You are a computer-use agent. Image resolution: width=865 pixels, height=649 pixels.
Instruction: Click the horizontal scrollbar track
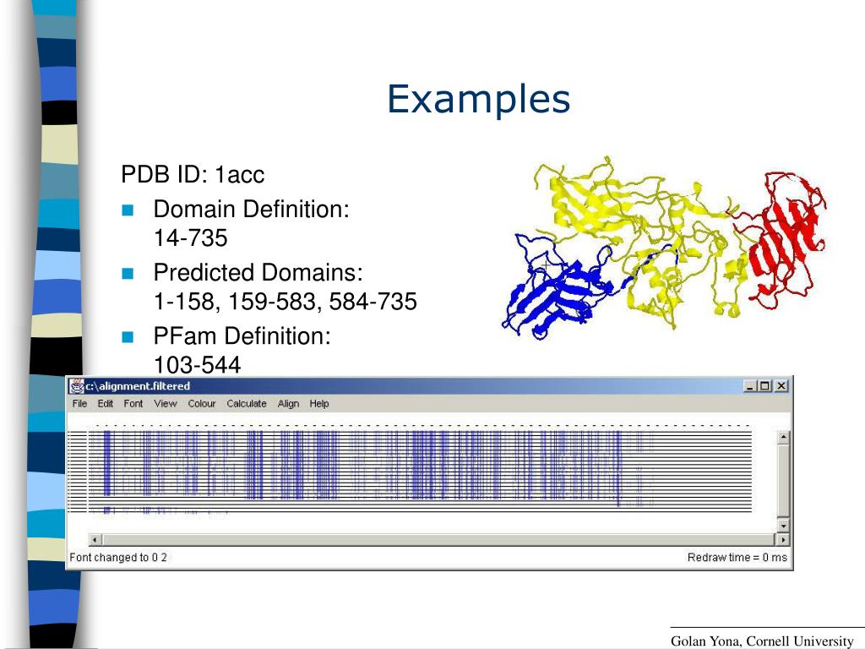pyautogui.click(x=439, y=539)
